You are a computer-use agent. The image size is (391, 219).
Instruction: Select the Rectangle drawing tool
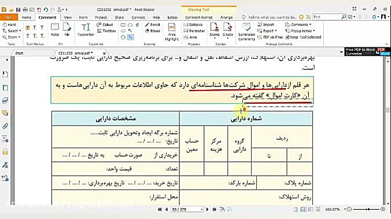click(x=123, y=25)
